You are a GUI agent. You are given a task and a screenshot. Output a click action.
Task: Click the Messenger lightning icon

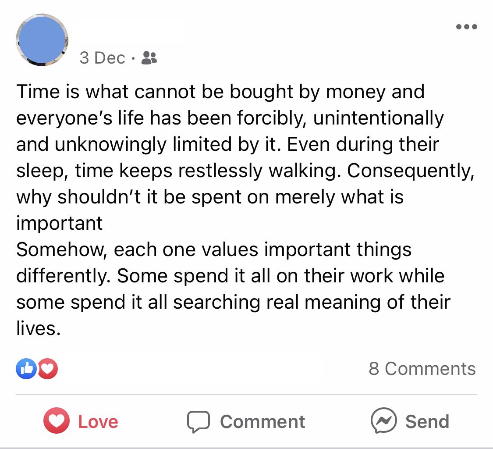383,420
